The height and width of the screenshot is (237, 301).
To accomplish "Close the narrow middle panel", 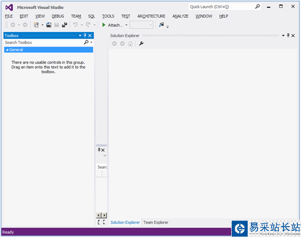I will pyautogui.click(x=103, y=150).
